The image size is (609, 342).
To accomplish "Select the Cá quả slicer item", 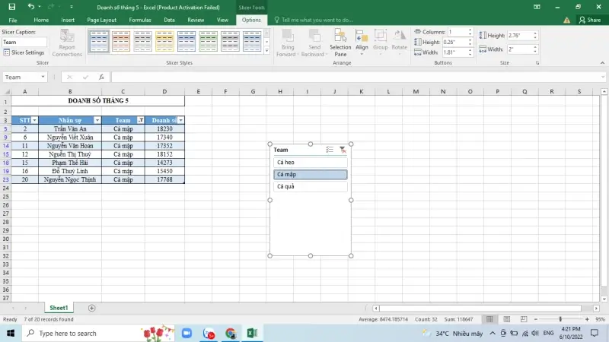I will [x=310, y=186].
